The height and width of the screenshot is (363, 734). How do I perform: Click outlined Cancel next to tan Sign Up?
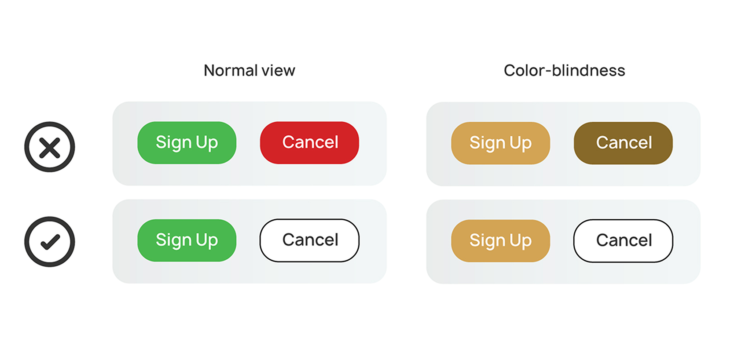click(624, 241)
